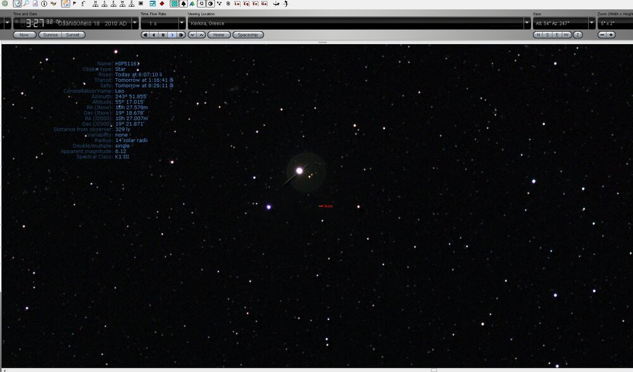Click the North compass gauge icon
Viewport: 633px width, 372px height.
click(x=95, y=4)
